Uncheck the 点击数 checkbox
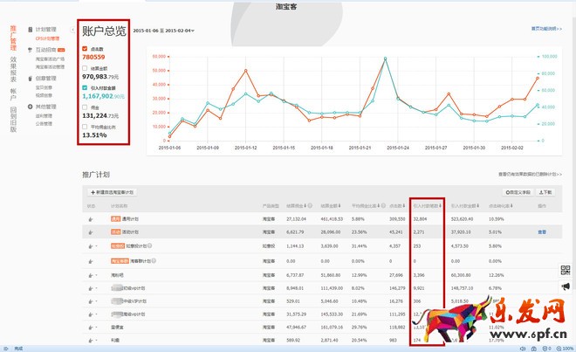The width and height of the screenshot is (576, 352). [85, 49]
